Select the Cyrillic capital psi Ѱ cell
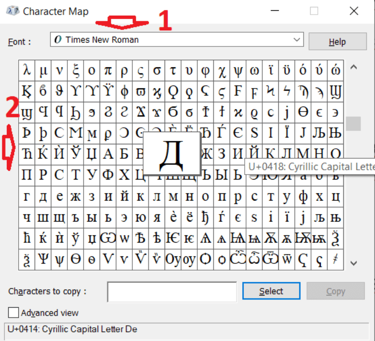 [x=43, y=259]
